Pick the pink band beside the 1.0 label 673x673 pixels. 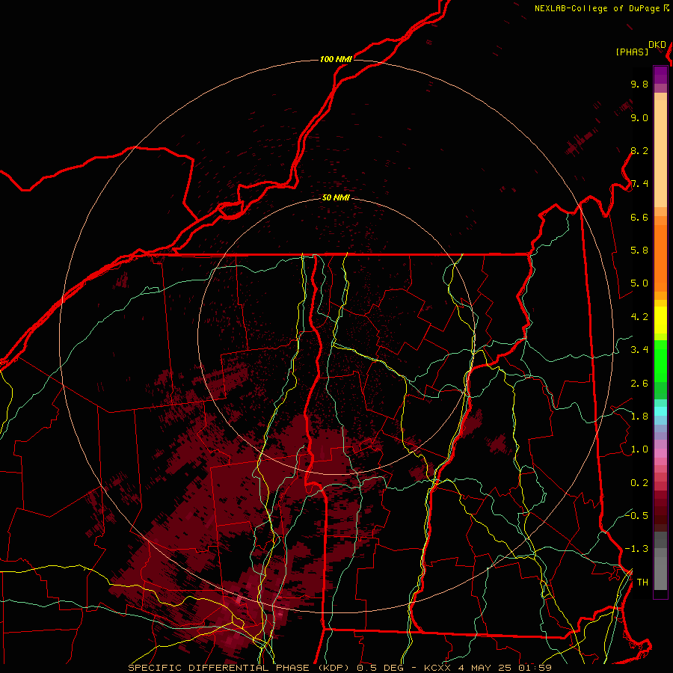[660, 453]
